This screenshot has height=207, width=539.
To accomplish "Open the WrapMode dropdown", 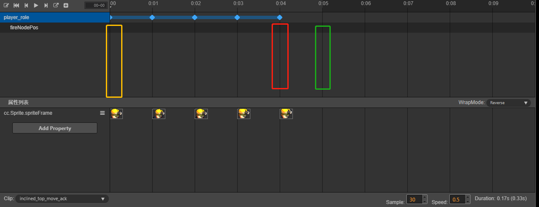I will (508, 103).
